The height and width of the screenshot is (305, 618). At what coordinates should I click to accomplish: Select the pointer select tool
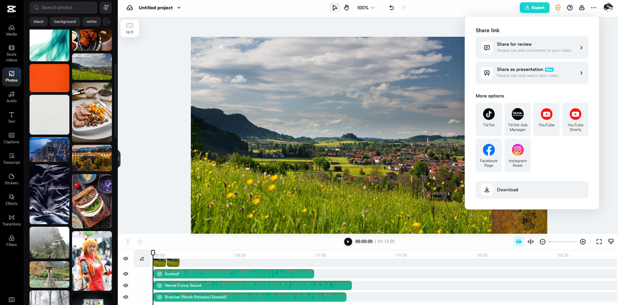[x=335, y=8]
